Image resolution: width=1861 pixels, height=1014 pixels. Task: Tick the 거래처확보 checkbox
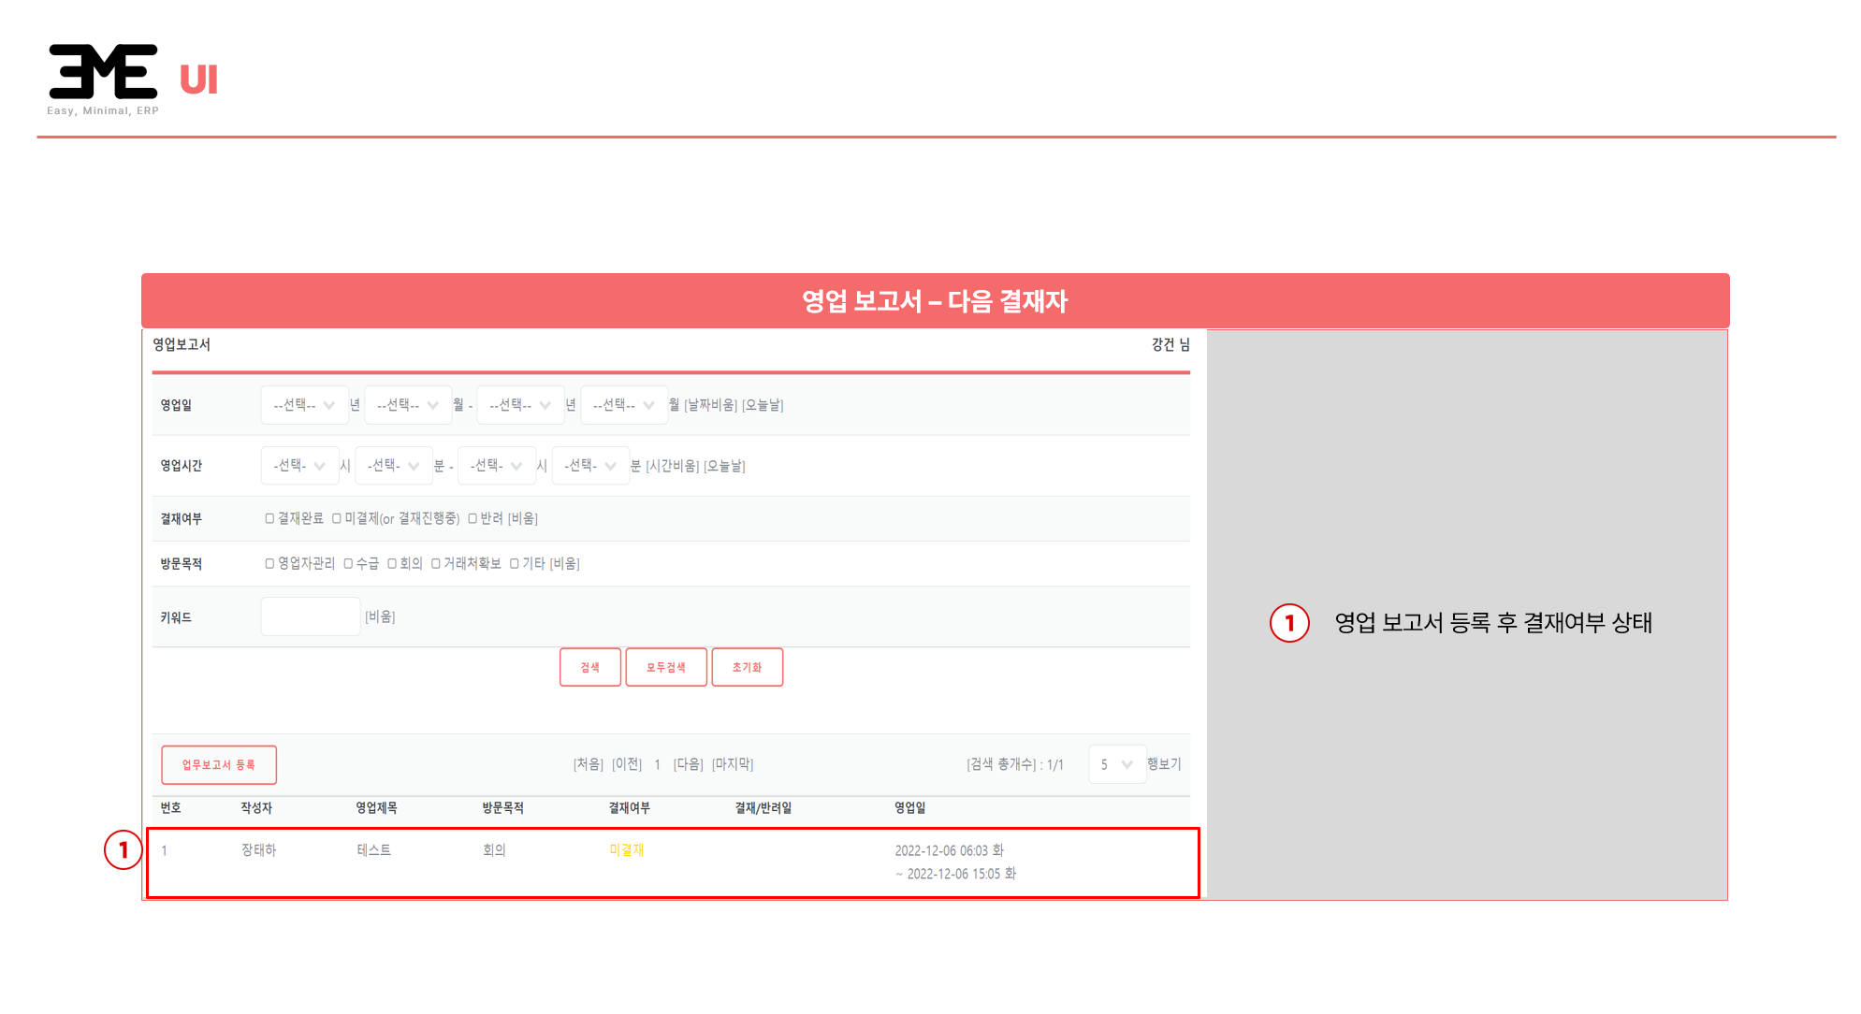click(436, 563)
